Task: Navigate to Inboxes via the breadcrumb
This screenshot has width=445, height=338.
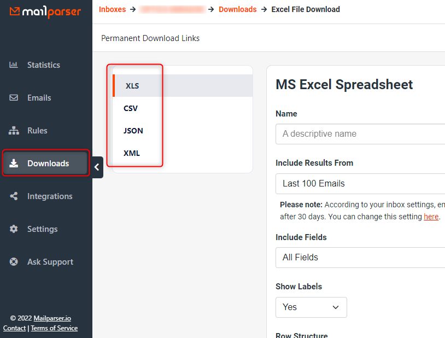Action: click(113, 9)
